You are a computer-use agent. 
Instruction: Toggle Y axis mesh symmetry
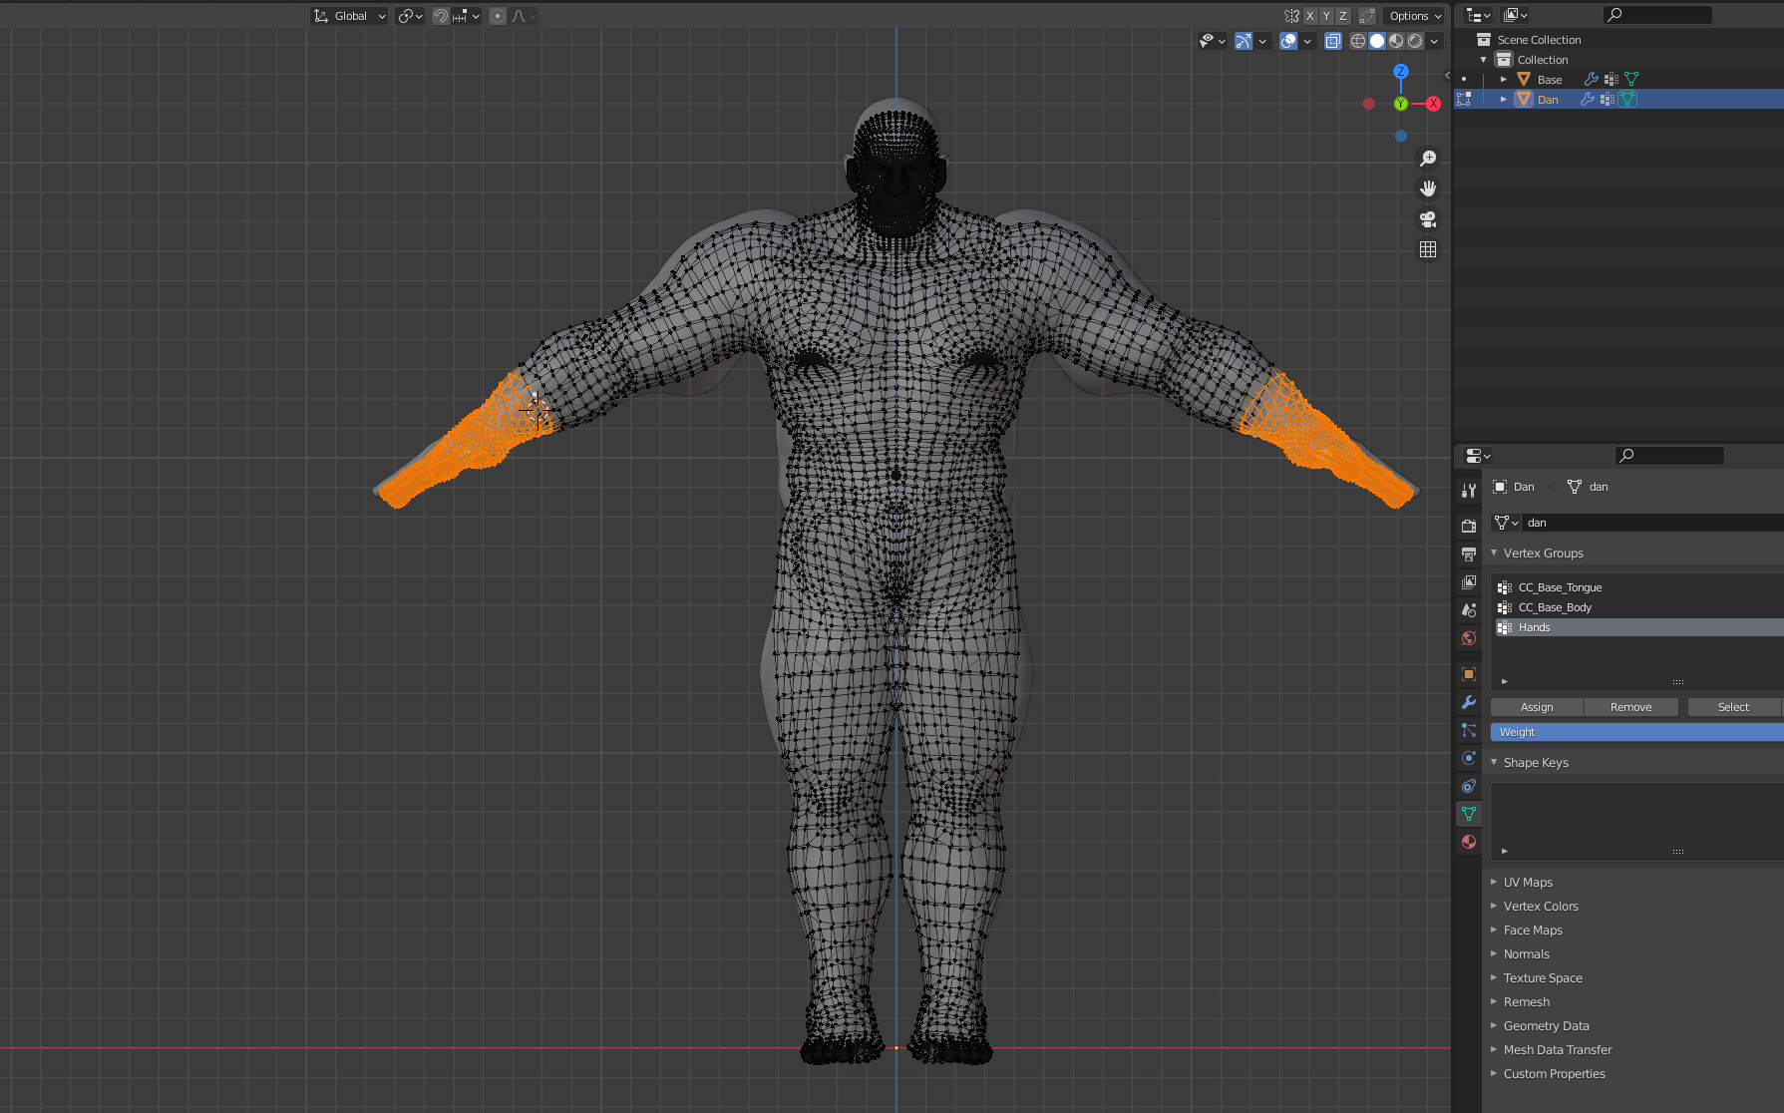[x=1326, y=16]
